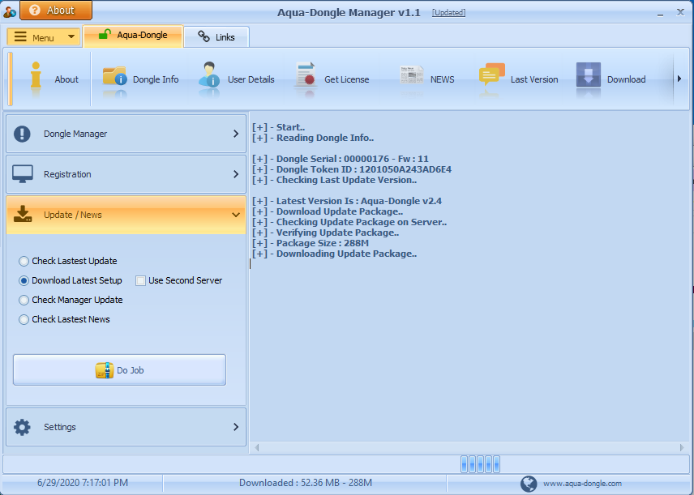Select Check Lastest News radio button
The image size is (694, 495).
click(24, 320)
